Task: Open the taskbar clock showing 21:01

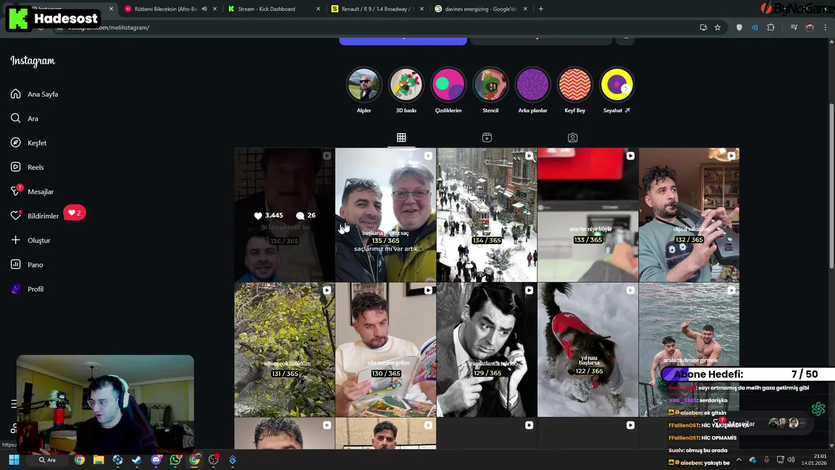Action: [x=814, y=460]
